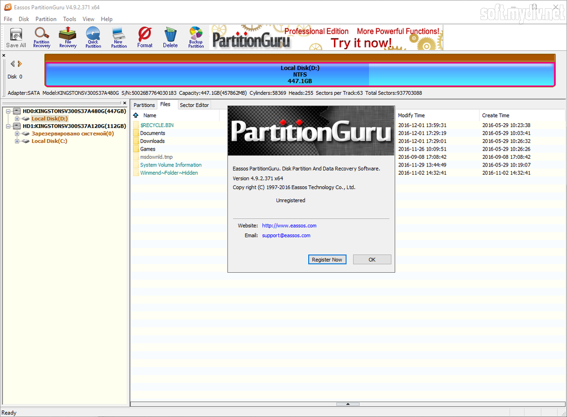Click the Professional Edition promo banner
The image size is (567, 417).
tap(326, 38)
